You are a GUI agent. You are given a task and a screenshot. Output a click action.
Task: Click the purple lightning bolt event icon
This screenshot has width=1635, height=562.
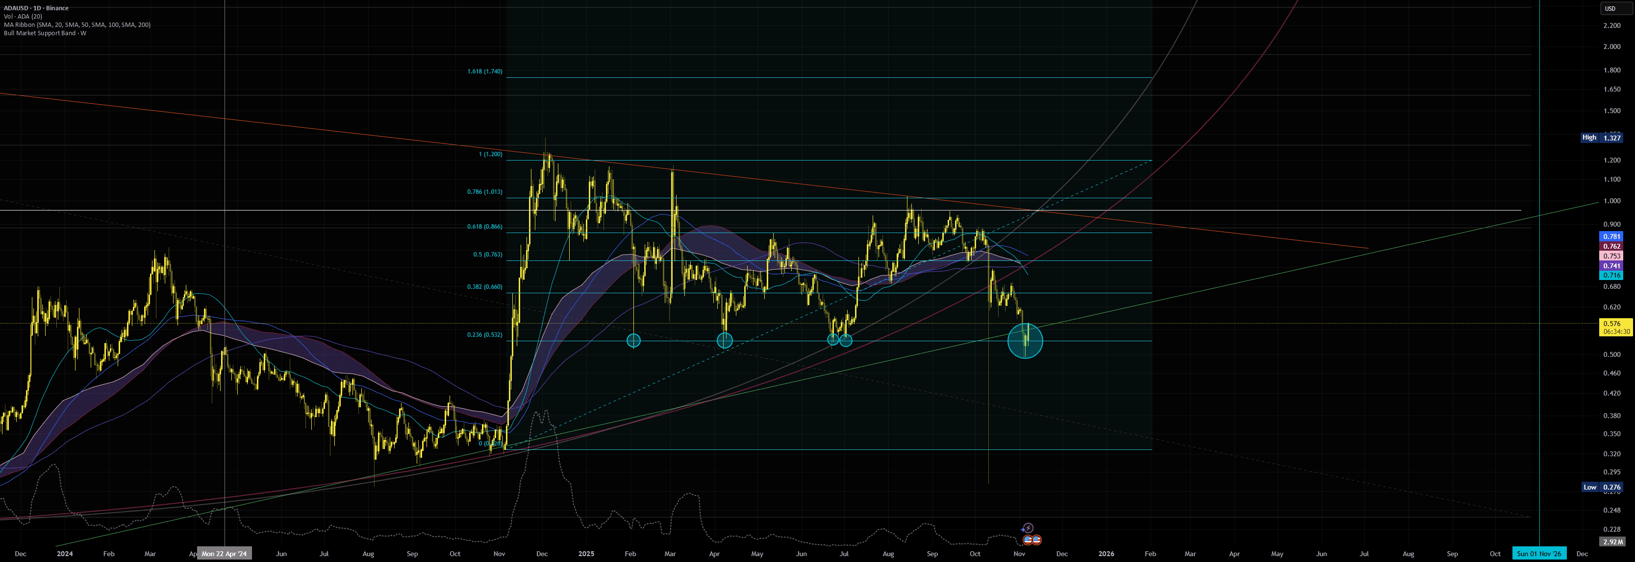click(x=1028, y=528)
